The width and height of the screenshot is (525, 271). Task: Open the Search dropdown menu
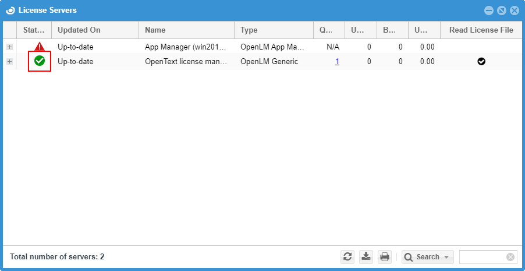(x=447, y=257)
